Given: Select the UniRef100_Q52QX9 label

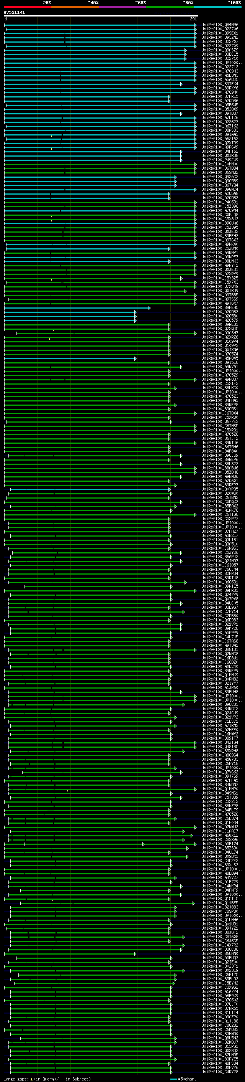Looking at the screenshot, I should [219, 109].
